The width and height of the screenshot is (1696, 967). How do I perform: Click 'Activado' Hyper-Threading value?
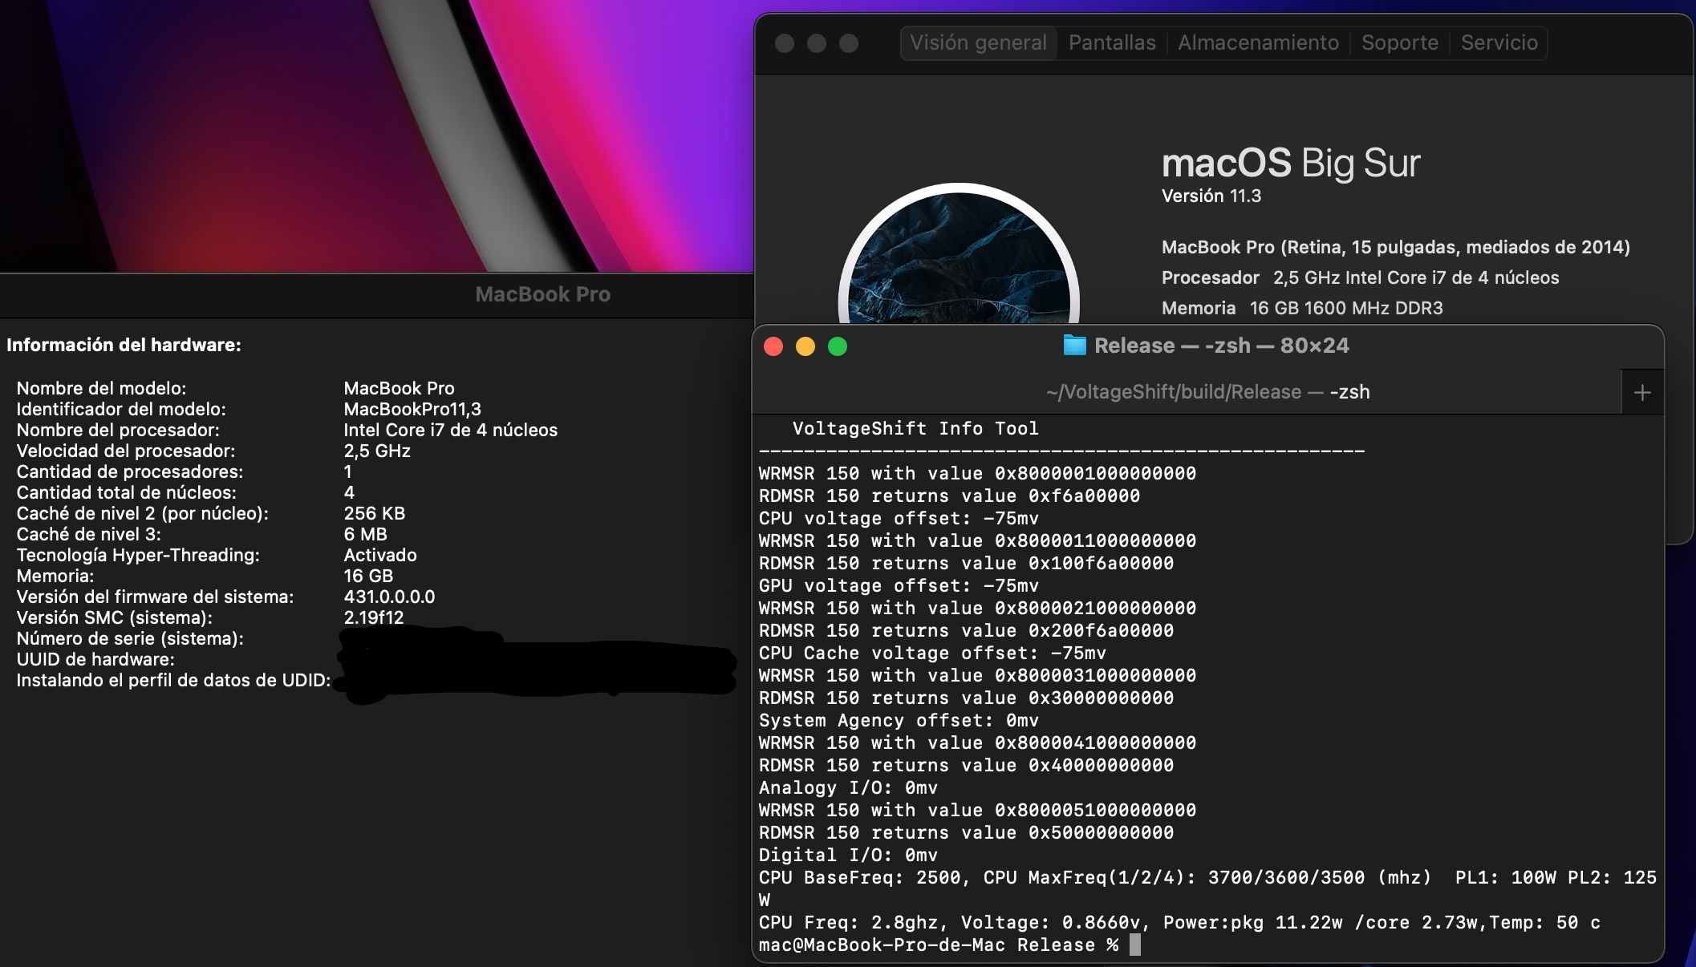(380, 555)
